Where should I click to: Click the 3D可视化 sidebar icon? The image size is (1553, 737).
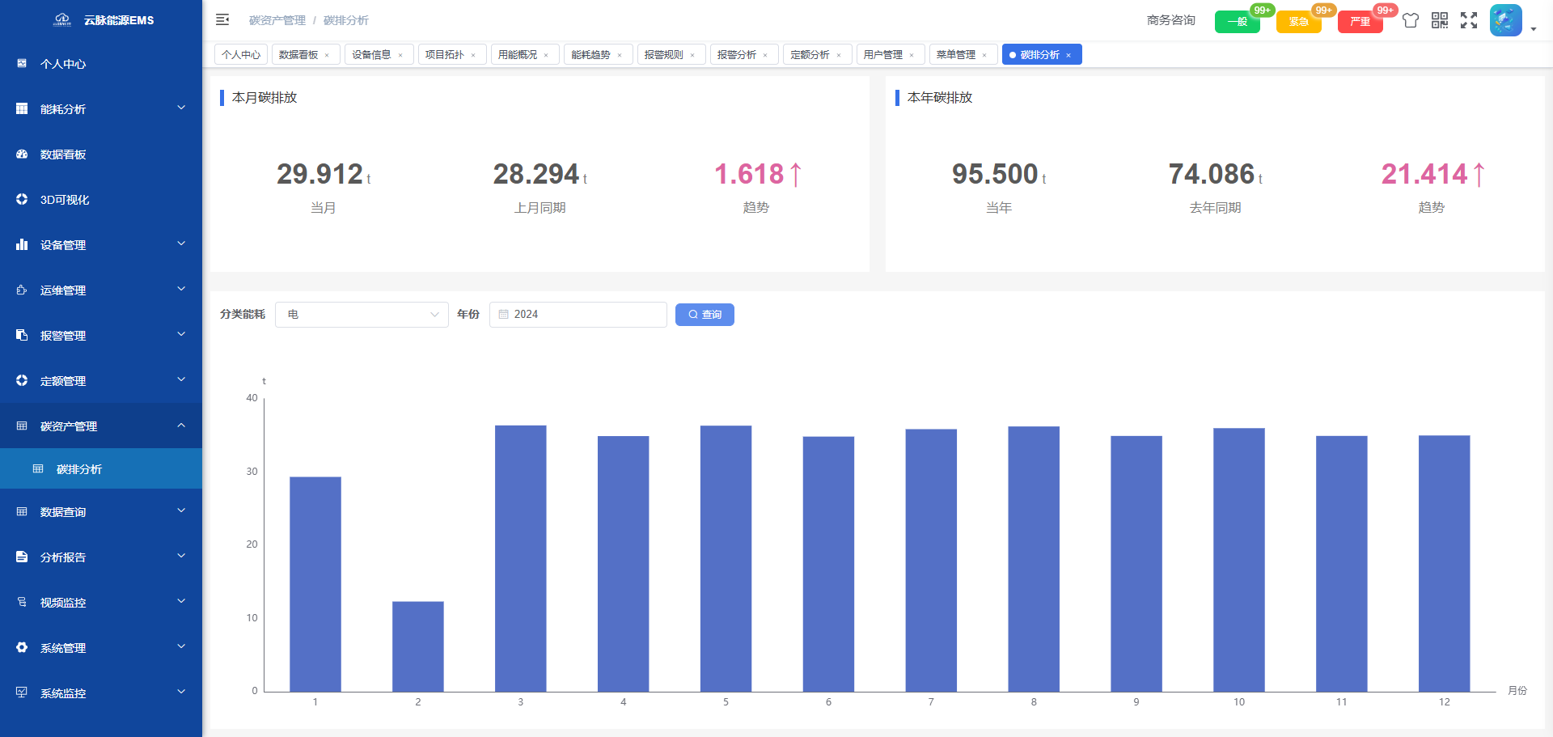pos(22,199)
